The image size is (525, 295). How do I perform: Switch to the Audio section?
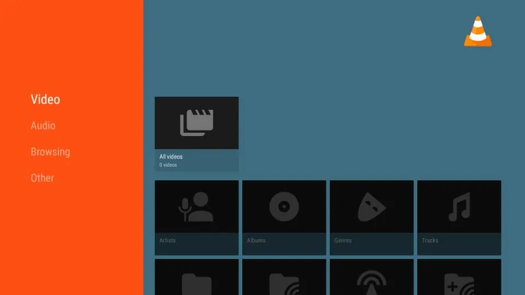point(43,126)
